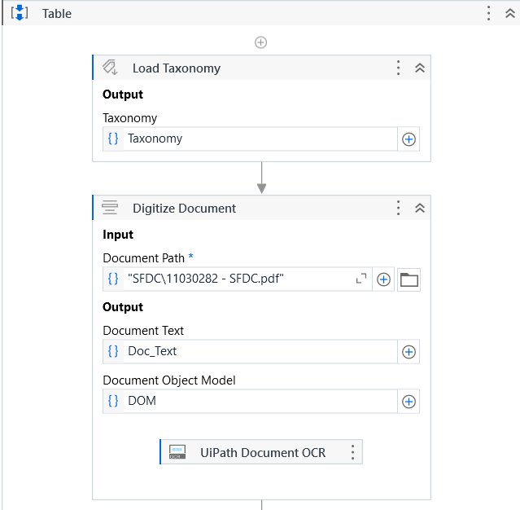Collapse the Table sequence
Screen dimensions: 520x510
click(510, 13)
